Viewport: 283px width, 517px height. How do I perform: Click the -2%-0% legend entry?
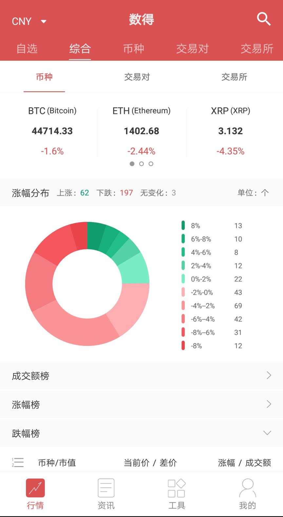pos(212,292)
